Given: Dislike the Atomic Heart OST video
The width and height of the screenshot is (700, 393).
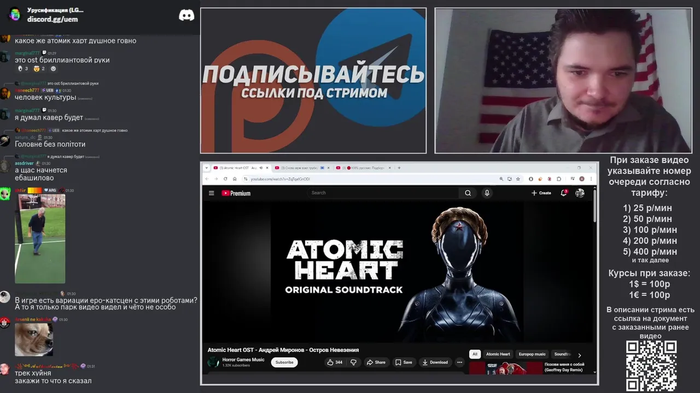Looking at the screenshot, I should click(x=353, y=362).
